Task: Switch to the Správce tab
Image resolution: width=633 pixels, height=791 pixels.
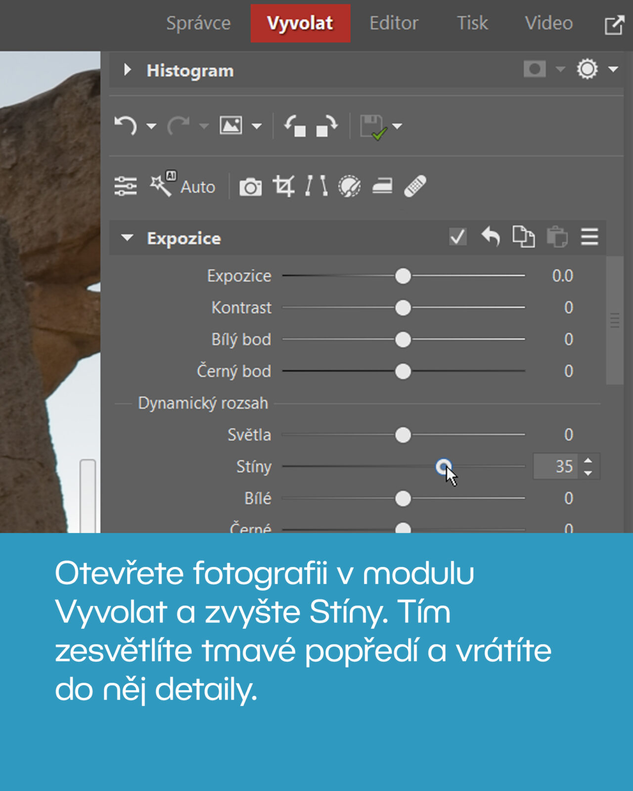Action: point(198,23)
